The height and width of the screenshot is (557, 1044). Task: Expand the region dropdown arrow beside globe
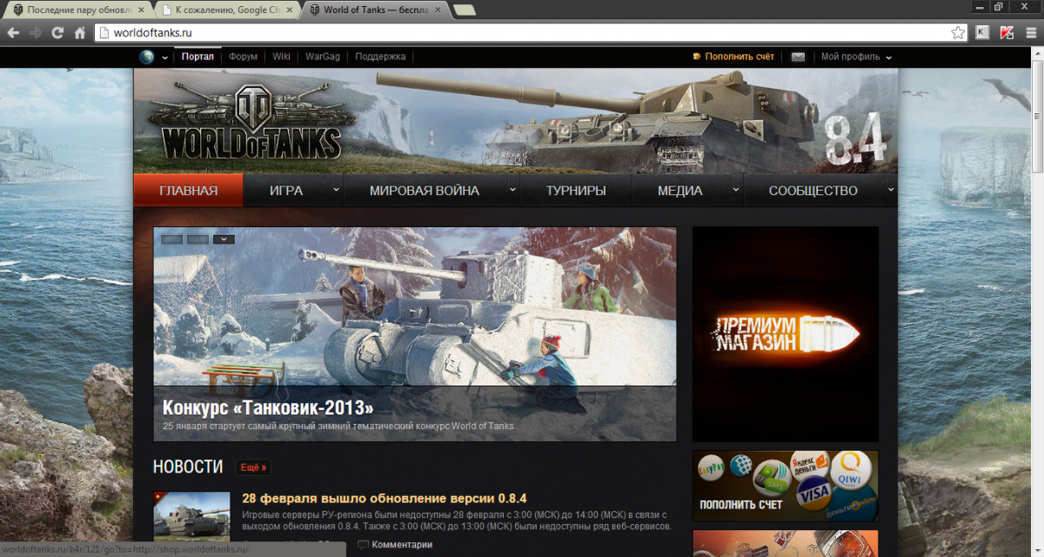(164, 58)
